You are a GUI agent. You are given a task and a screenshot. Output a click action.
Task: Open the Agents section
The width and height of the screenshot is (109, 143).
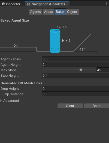36,12
